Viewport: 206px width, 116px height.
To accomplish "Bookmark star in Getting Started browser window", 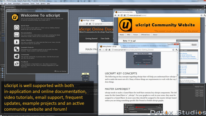I will (x=173, y=50).
